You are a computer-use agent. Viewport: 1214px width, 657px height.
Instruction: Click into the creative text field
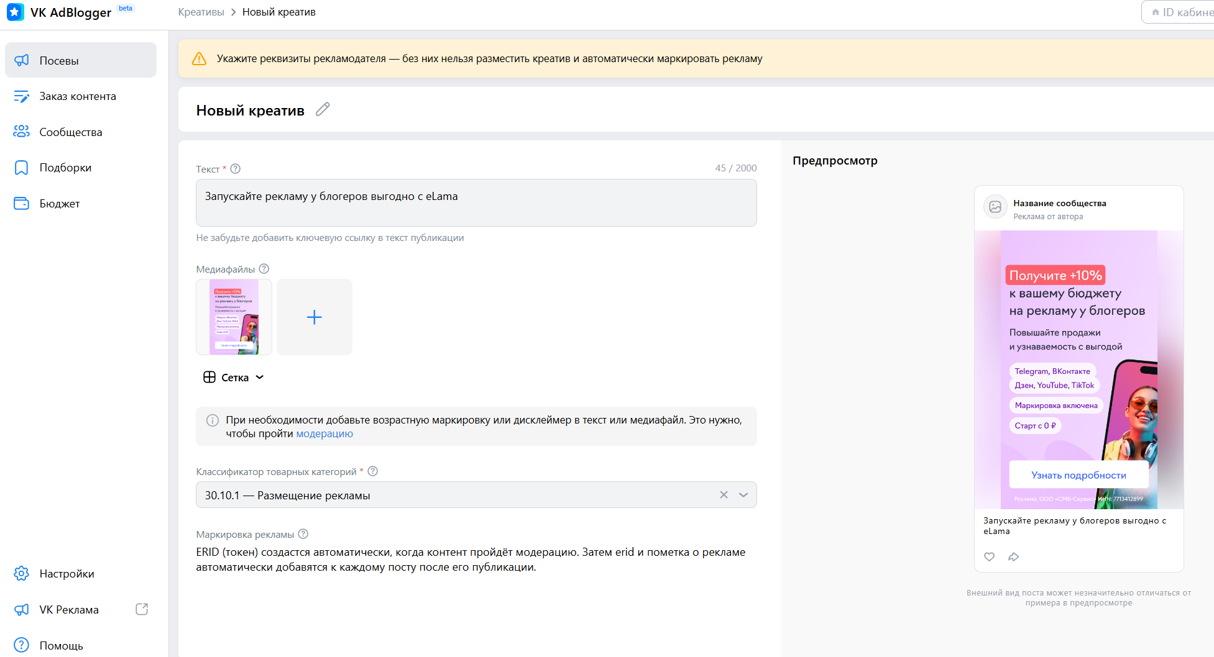click(476, 203)
